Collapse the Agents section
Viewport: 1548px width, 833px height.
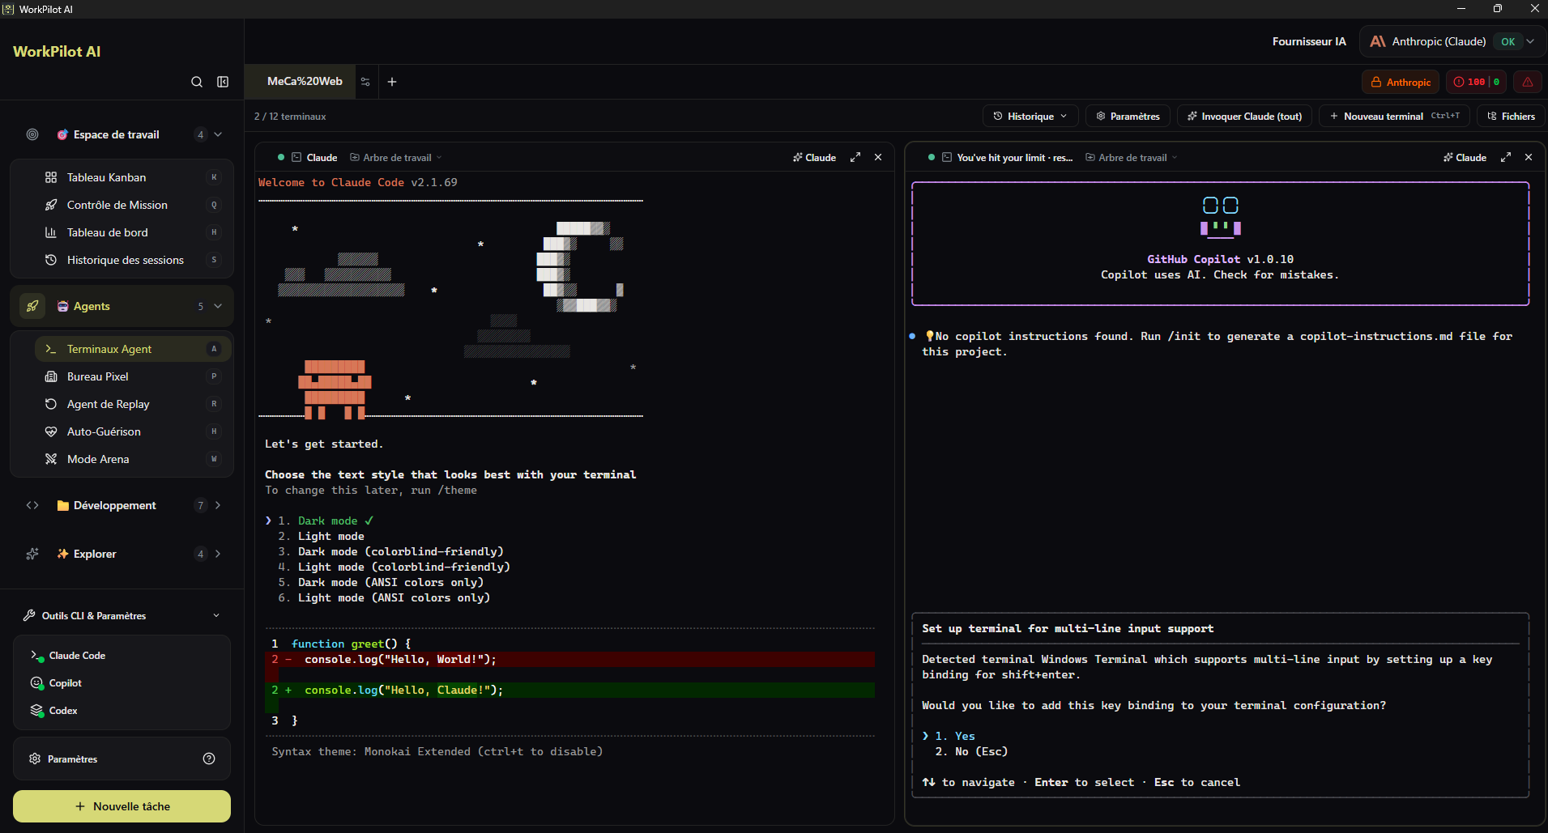coord(218,306)
